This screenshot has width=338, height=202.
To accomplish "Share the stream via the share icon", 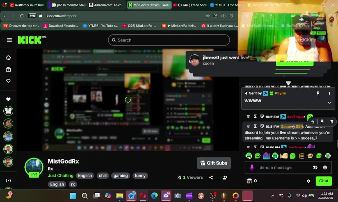I will pyautogui.click(x=211, y=177).
